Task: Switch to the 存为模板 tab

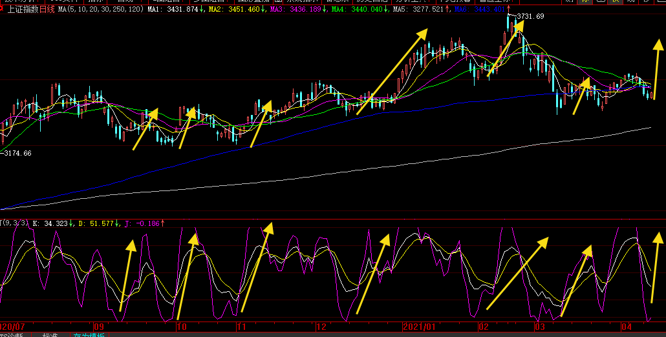Action: tap(89, 336)
